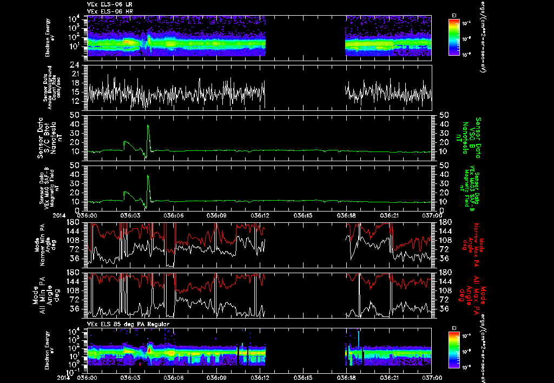554x383 pixels.
Task: Click the red 'Narrow Max PA Angle' label
Action: (473, 245)
